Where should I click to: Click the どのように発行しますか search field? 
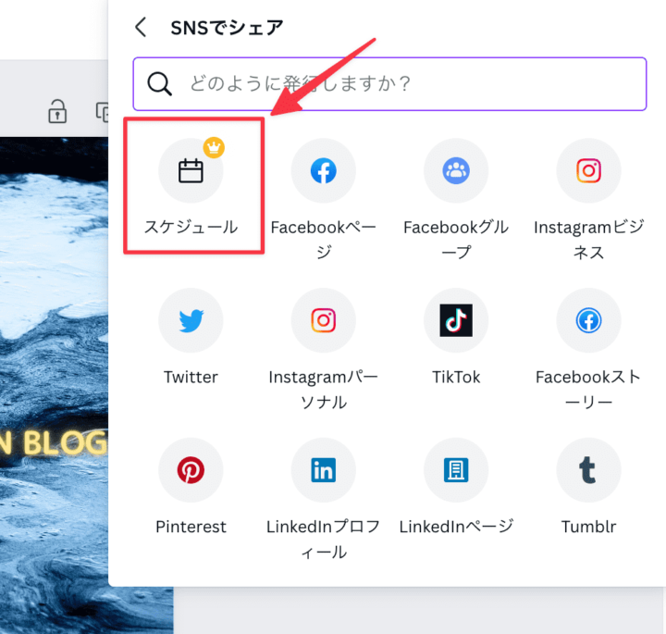(389, 83)
